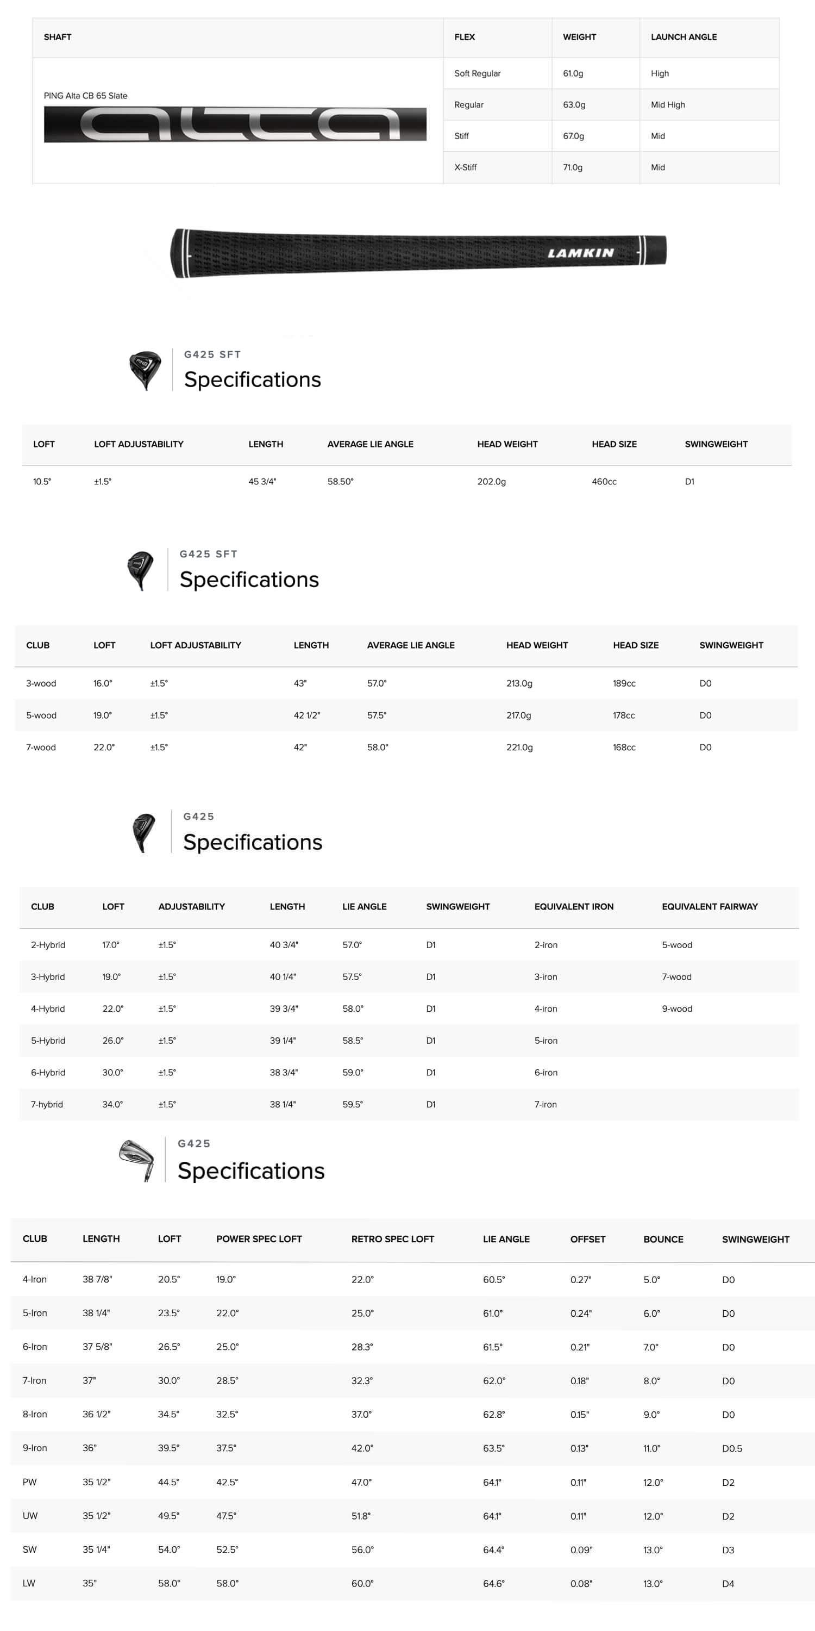Image resolution: width=815 pixels, height=1631 pixels.
Task: Select the X-Stiff flex row
Action: [x=611, y=167]
